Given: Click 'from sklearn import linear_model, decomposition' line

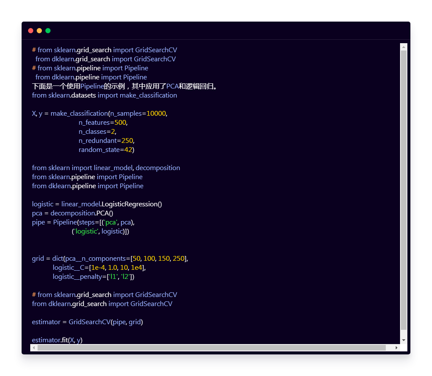Looking at the screenshot, I should tap(106, 167).
